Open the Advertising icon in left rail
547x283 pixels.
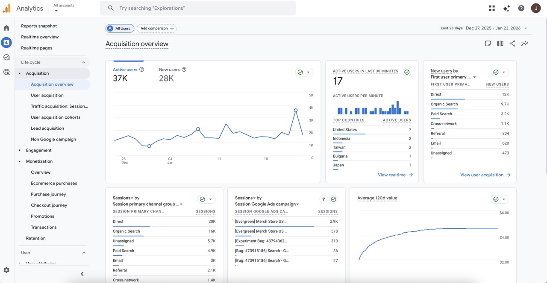coord(6,72)
